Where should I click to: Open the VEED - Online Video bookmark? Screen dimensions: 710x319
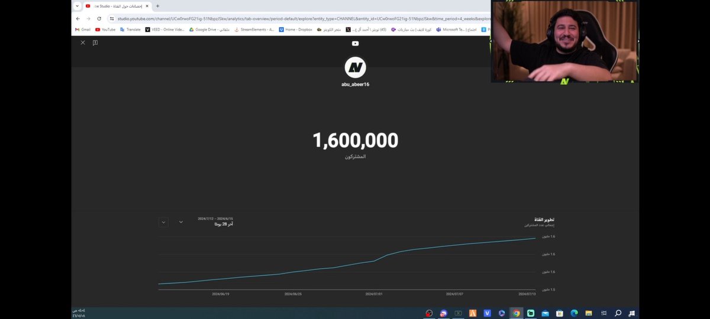point(165,30)
